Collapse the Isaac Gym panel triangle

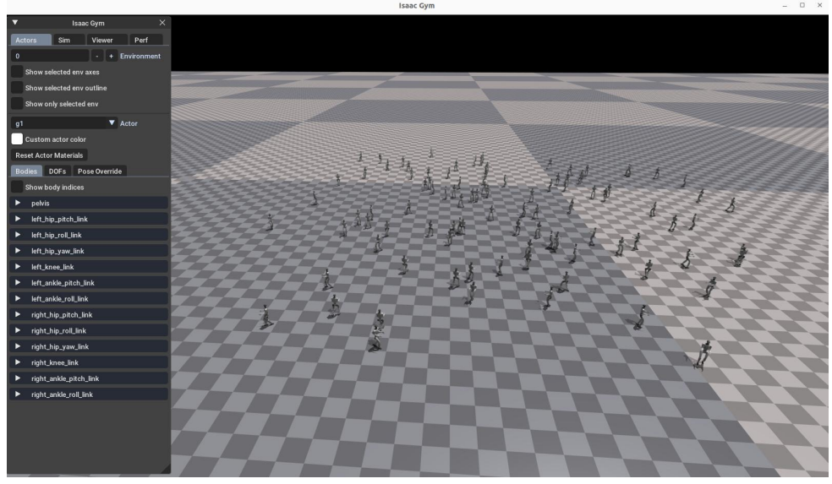pos(15,23)
